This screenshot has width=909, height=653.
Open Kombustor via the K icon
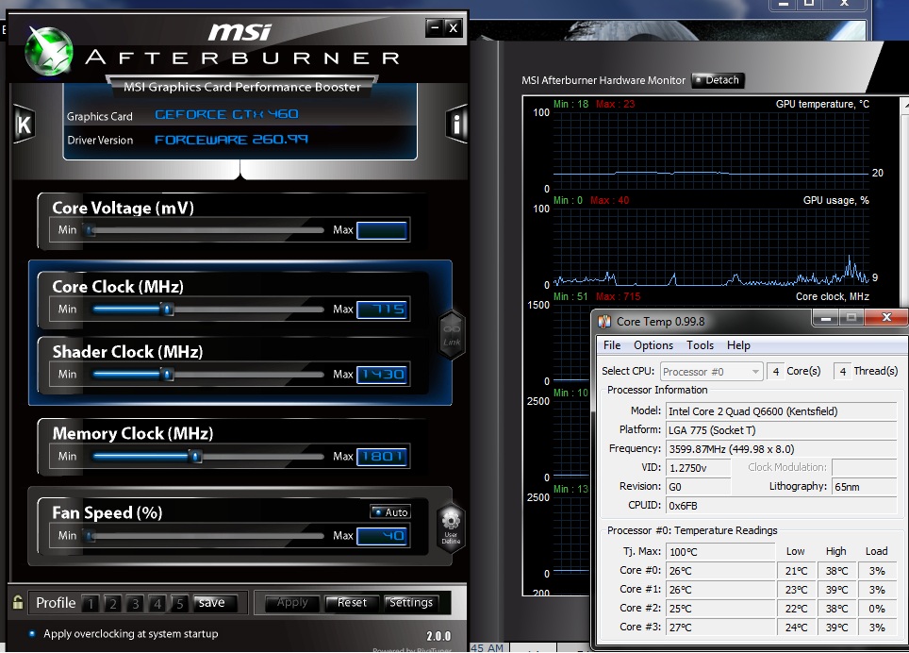24,125
